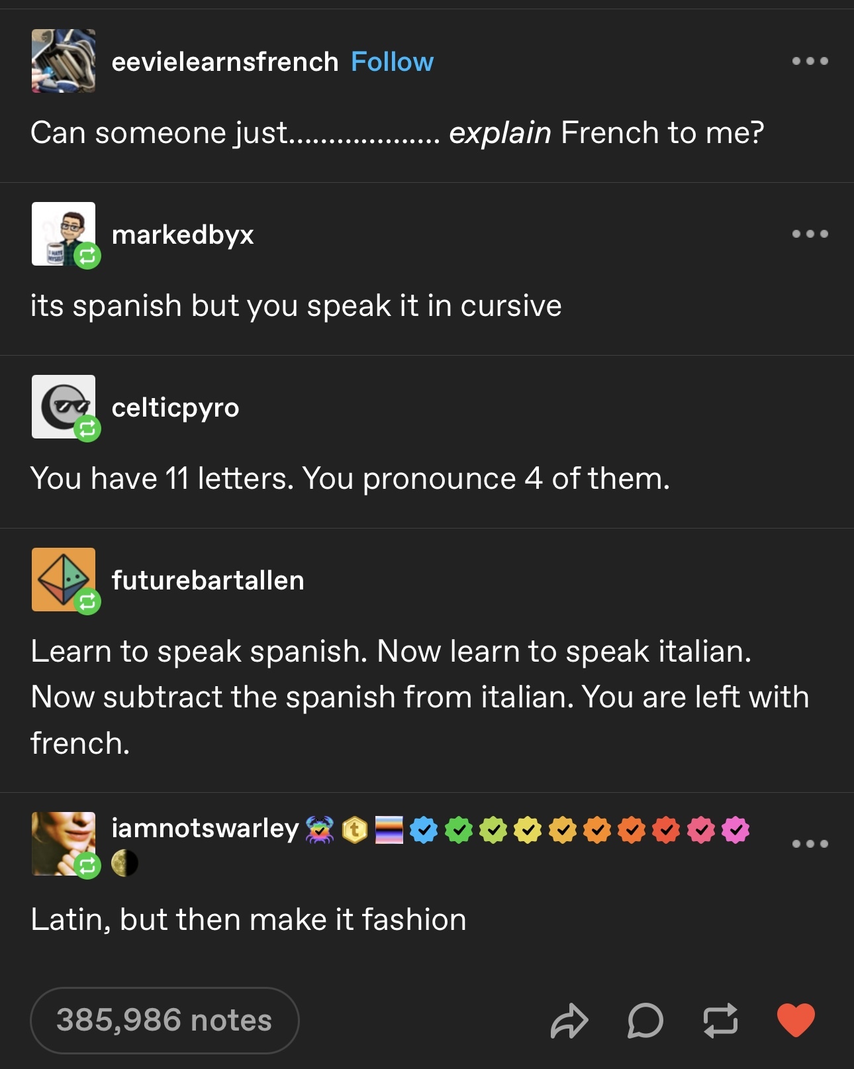The height and width of the screenshot is (1069, 854).
Task: Open replies via speech bubble icon
Action: point(645,1021)
